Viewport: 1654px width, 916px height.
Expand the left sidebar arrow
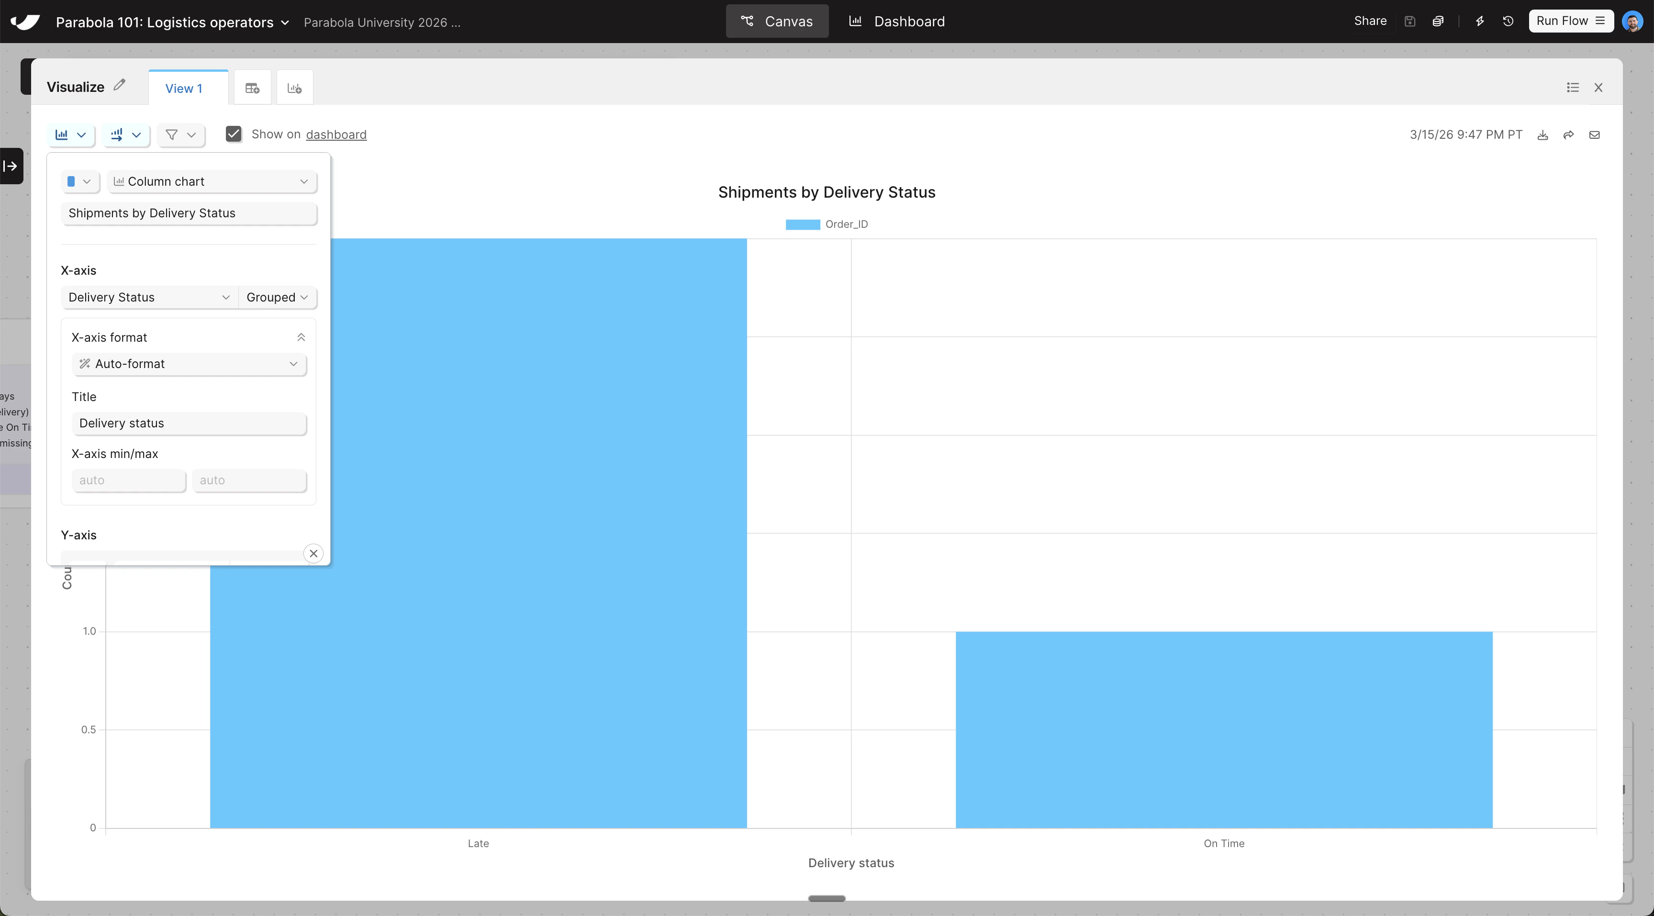(11, 166)
